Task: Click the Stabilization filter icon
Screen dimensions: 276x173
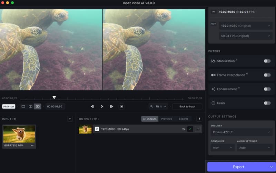Action: 213,61
